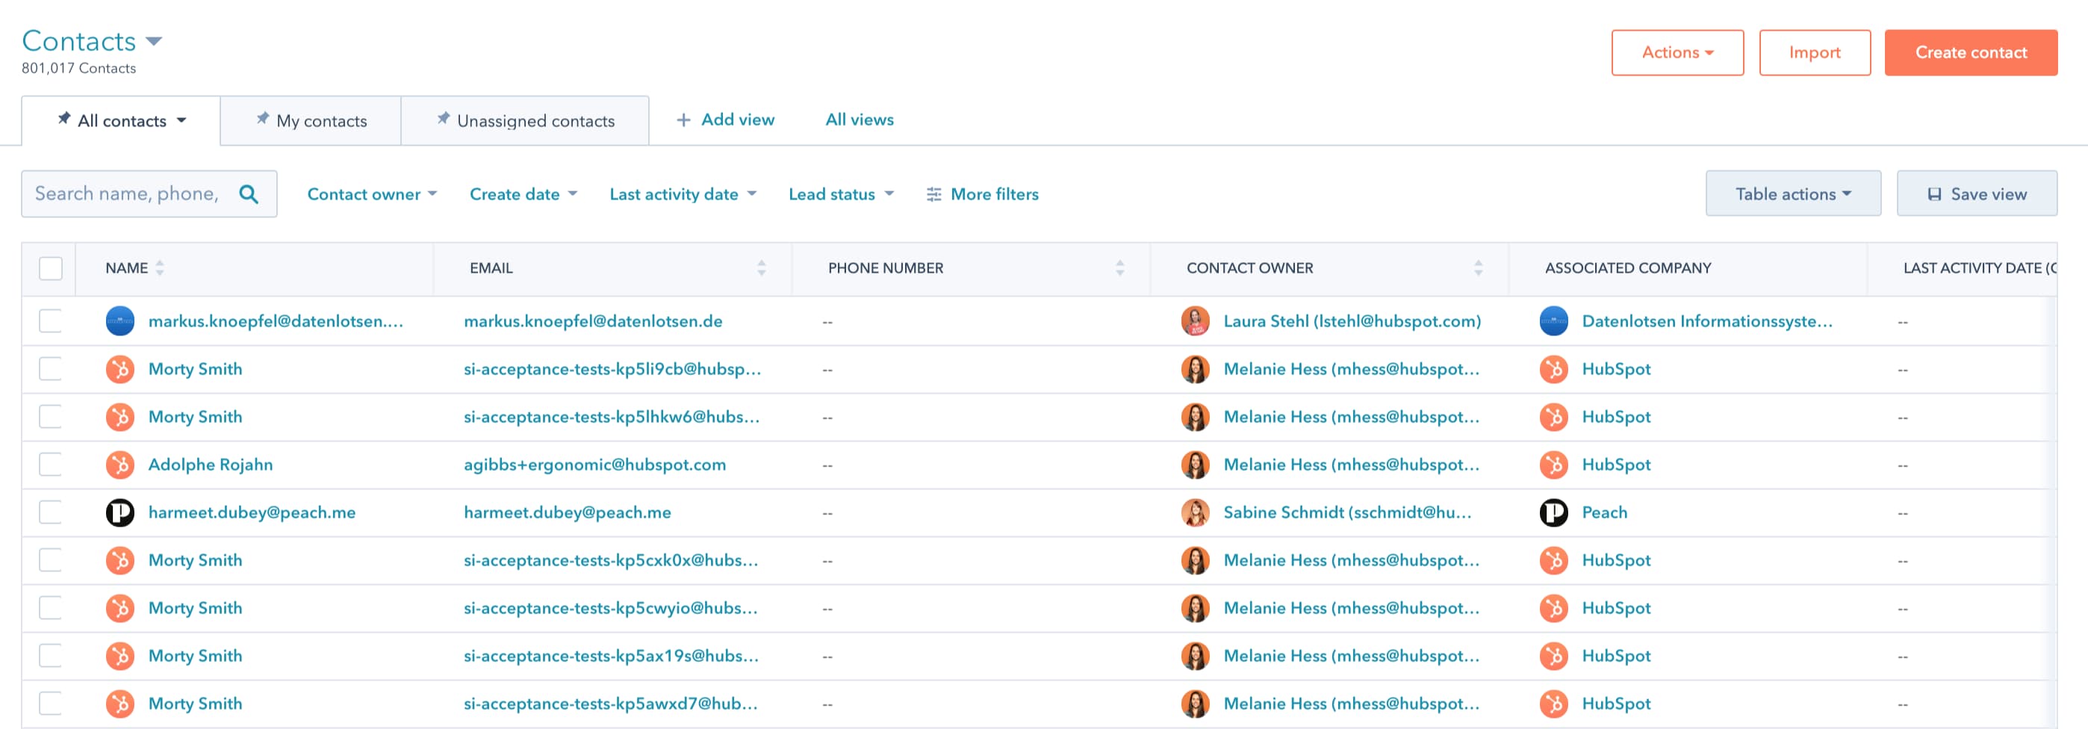Click sort arrows on Email column
Screen dimensions: 2088x729
coord(761,268)
